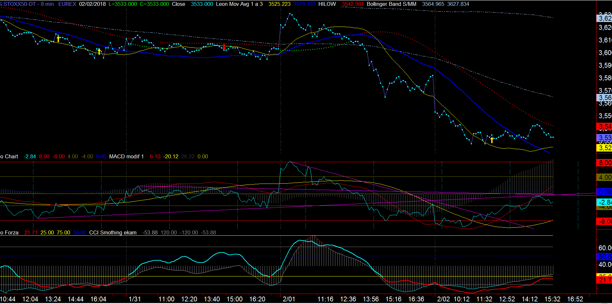Click the 14:12 time label

(530, 299)
